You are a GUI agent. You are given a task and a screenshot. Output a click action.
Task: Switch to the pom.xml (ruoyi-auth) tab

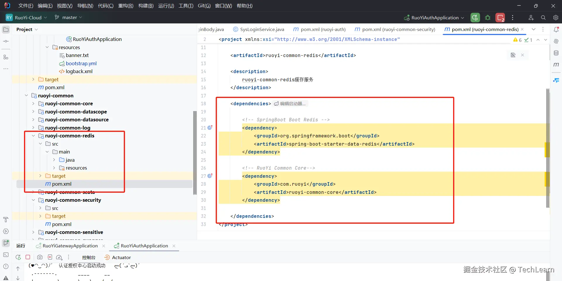(320, 29)
